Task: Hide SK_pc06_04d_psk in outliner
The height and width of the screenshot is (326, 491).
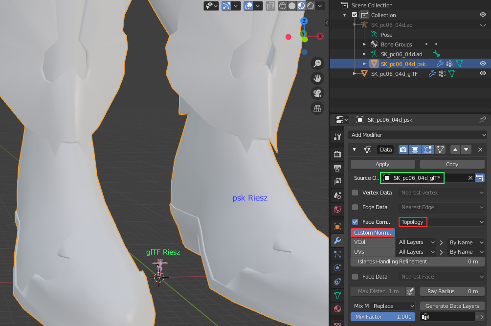Action: pos(483,64)
